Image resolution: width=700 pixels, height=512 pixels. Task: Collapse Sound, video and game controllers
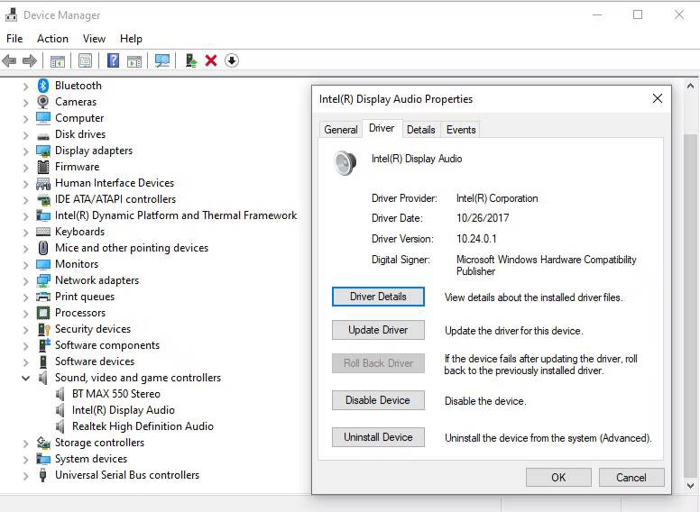pos(26,379)
